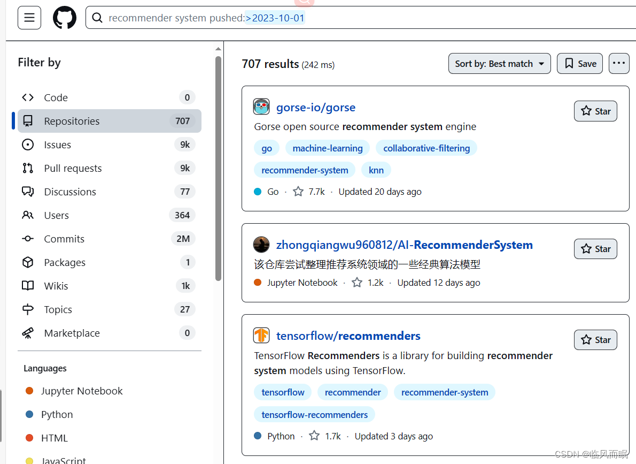Click the Pull requests branch icon
636x464 pixels.
(28, 168)
